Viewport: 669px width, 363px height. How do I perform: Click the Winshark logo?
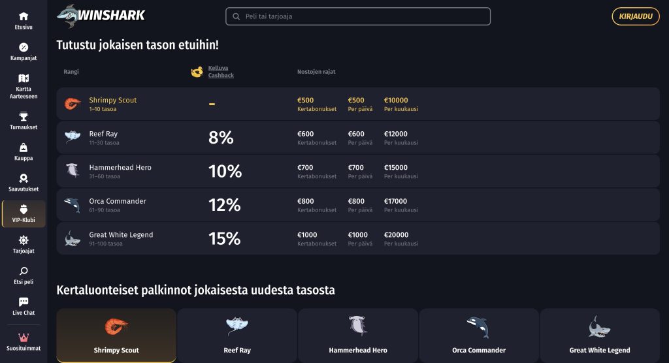(101, 16)
